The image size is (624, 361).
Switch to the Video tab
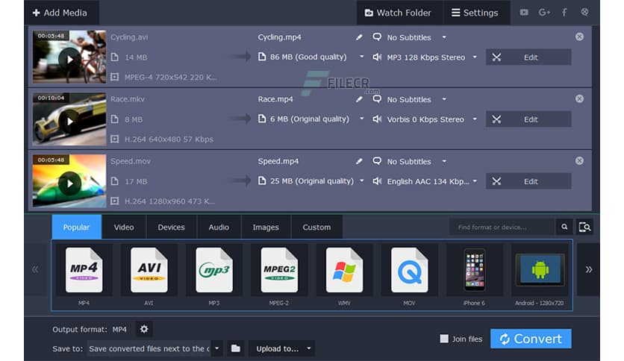[124, 227]
